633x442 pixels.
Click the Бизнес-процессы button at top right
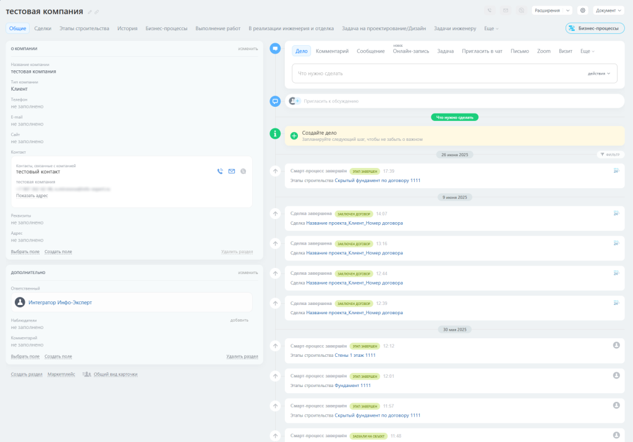click(x=594, y=28)
